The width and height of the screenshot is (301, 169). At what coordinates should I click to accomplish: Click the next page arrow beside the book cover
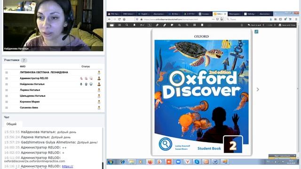click(x=258, y=90)
